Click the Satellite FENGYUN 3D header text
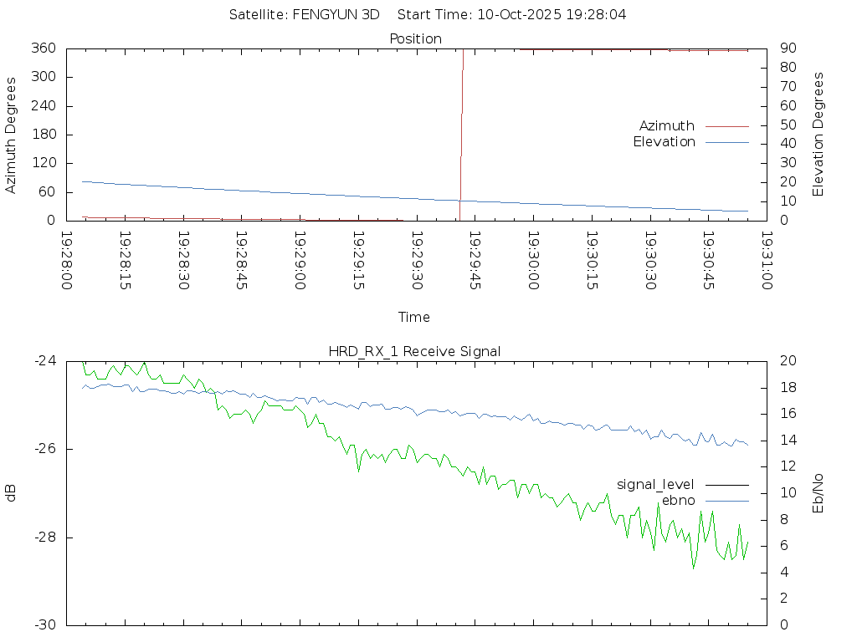This screenshot has width=857, height=642. (x=304, y=14)
